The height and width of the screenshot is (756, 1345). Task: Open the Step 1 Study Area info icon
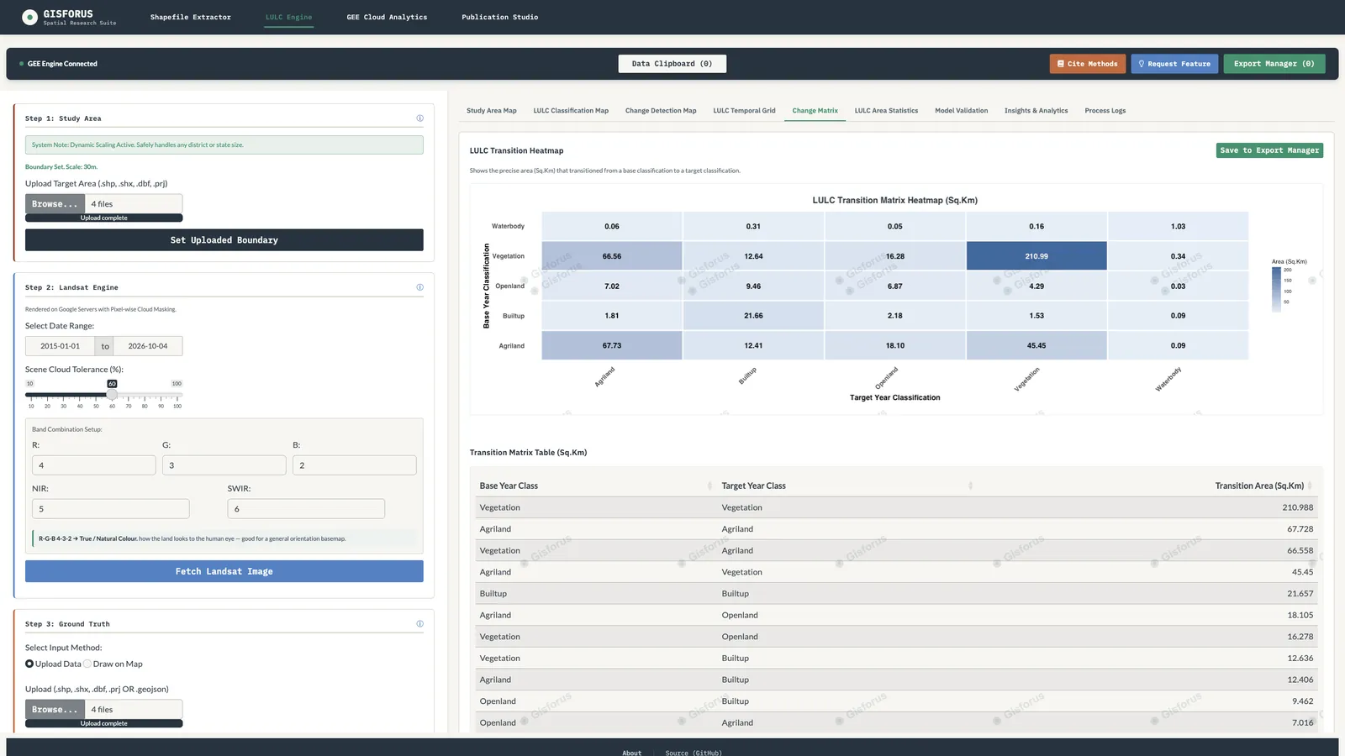coord(419,118)
